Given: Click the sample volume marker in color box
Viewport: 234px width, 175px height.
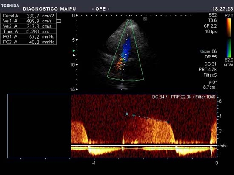Looking at the screenshot, I should click(125, 58).
